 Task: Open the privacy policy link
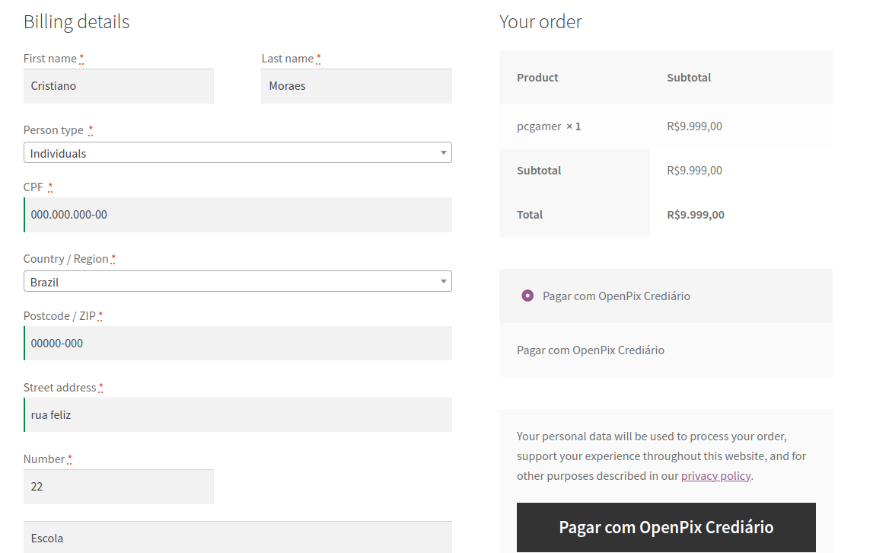coord(715,475)
